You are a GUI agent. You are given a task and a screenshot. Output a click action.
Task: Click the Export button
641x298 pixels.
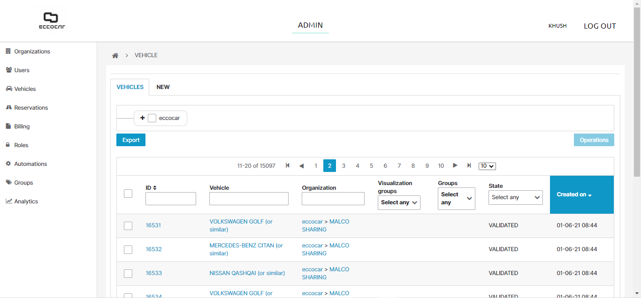click(x=131, y=140)
